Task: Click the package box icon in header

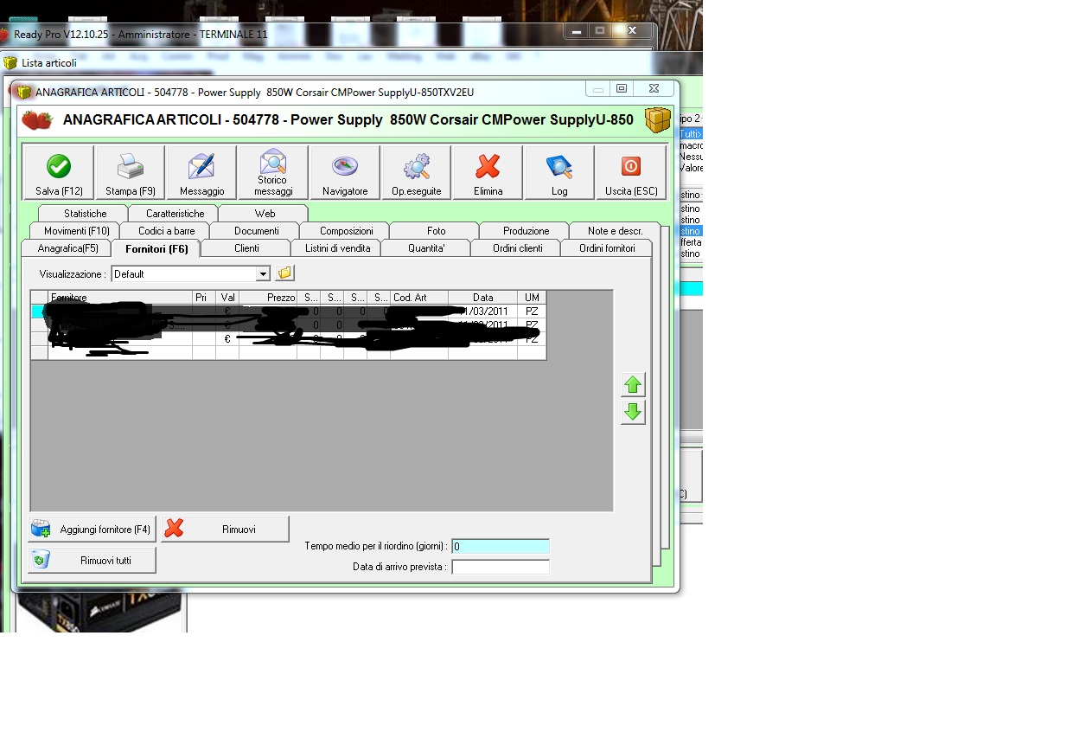Action: 658,119
